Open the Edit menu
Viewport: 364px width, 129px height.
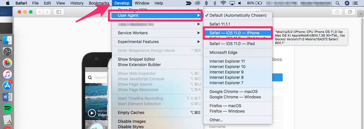click(47, 3)
